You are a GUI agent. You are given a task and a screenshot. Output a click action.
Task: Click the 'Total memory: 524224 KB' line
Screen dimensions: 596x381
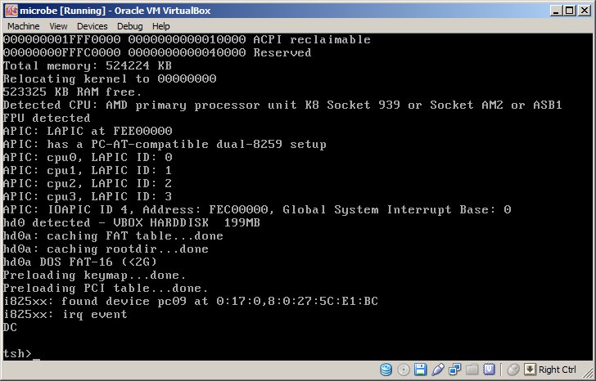pos(88,65)
